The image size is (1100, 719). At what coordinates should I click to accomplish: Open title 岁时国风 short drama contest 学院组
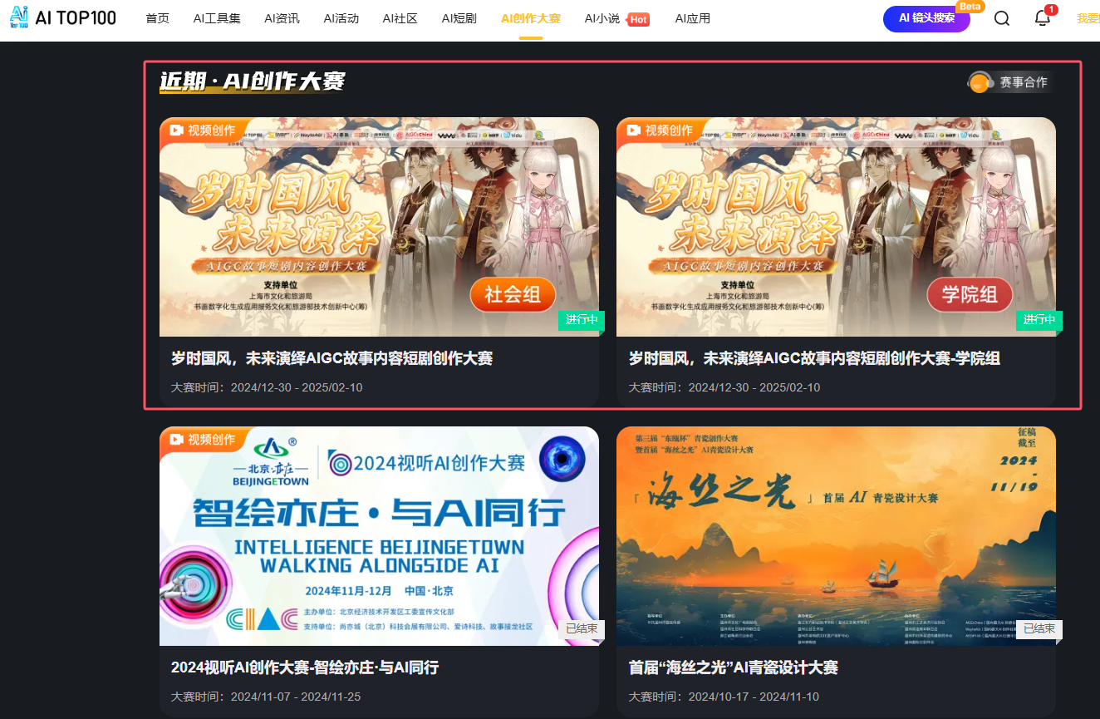point(814,358)
